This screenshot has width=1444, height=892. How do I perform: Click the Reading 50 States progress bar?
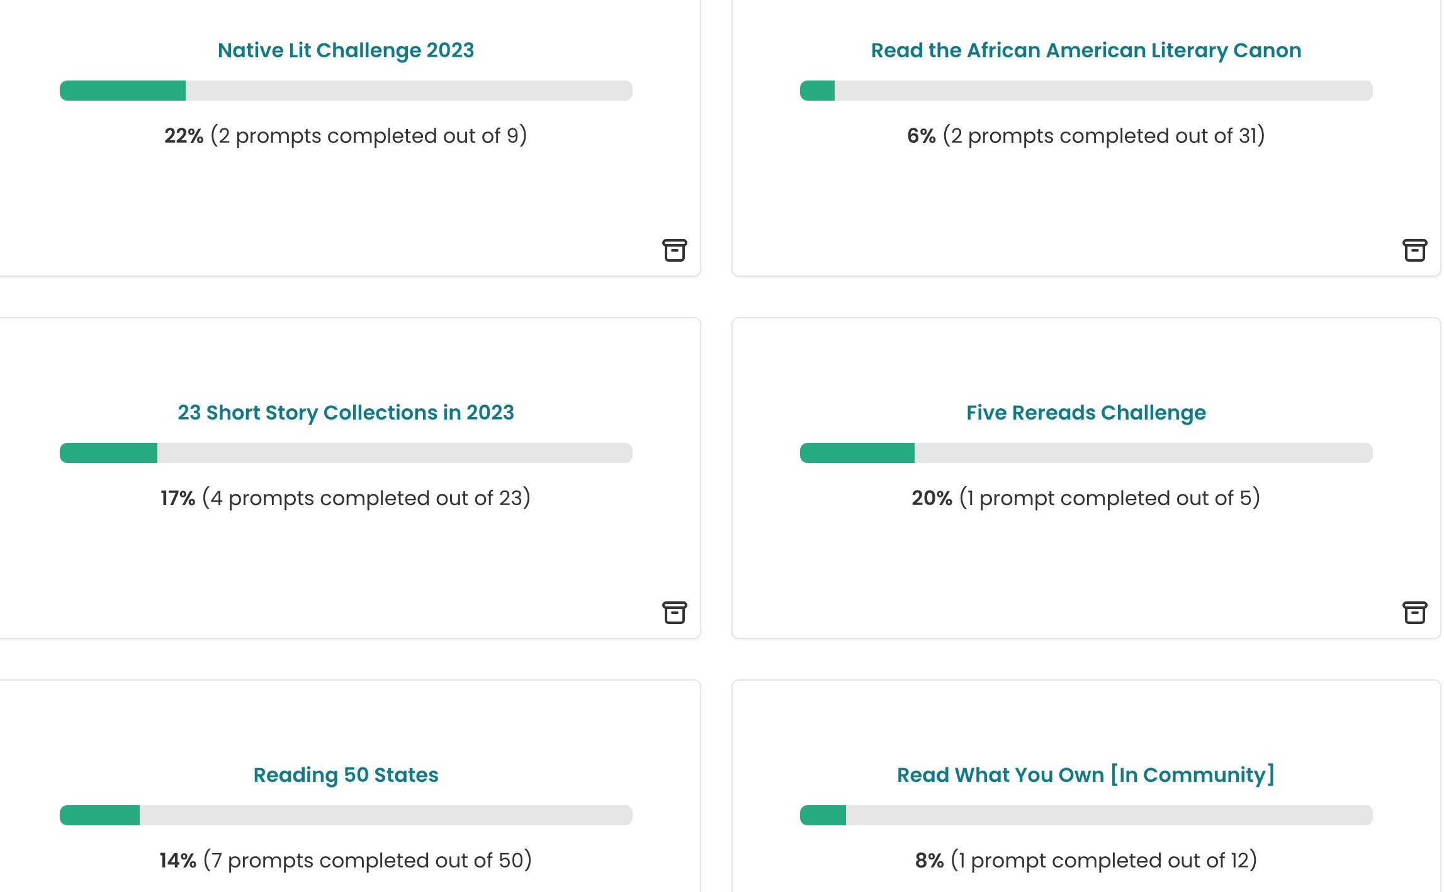point(346,815)
